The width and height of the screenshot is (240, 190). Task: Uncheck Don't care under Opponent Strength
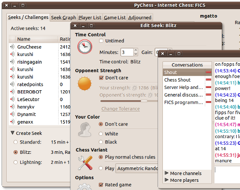click(x=101, y=78)
